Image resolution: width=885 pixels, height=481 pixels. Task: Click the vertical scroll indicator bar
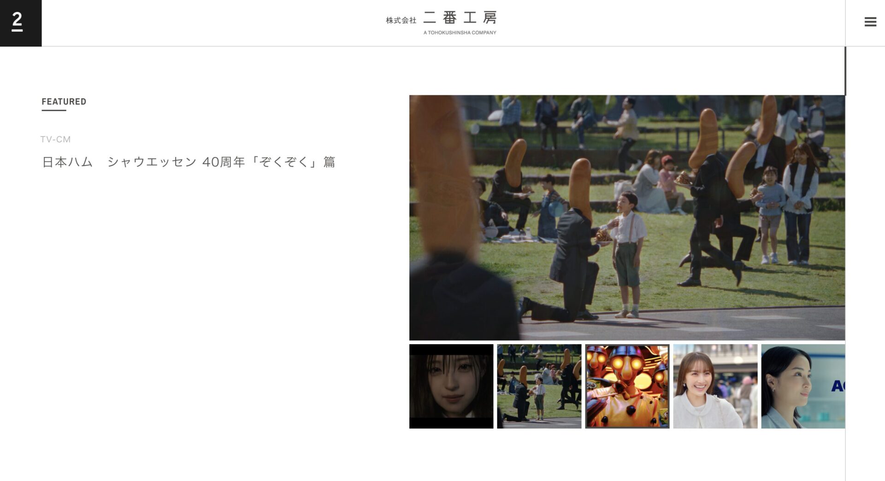click(x=845, y=71)
